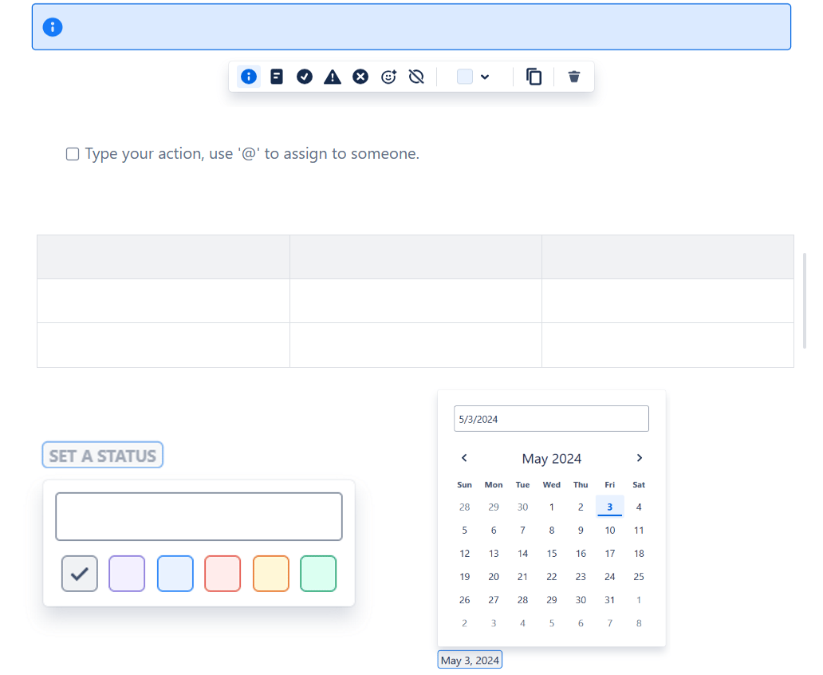Click the vertical scrollbar at right edge
Image resolution: width=823 pixels, height=675 pixels.
805,301
